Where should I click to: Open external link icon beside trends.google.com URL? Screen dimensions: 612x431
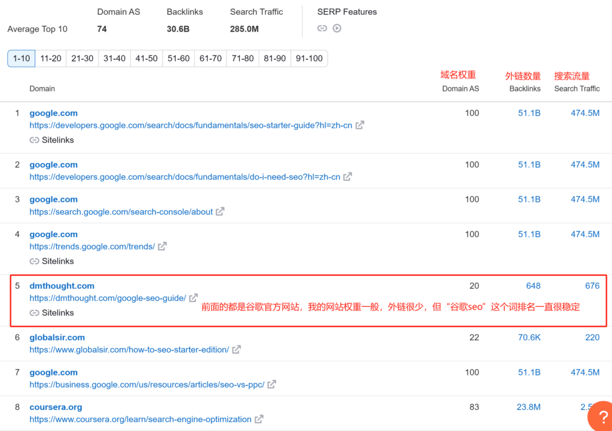tap(161, 247)
